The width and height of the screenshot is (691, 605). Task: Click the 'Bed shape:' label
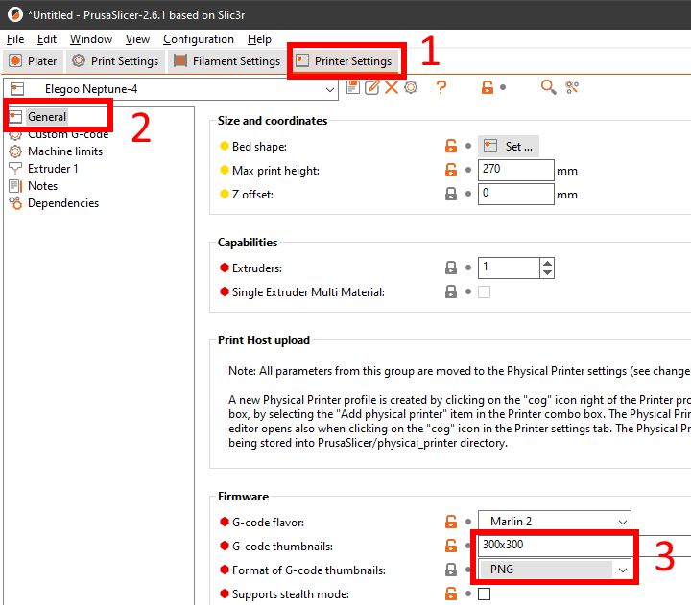coord(259,146)
